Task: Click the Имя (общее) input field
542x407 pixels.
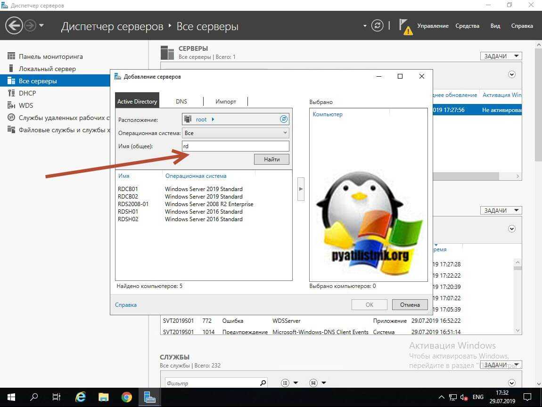Action: (236, 146)
